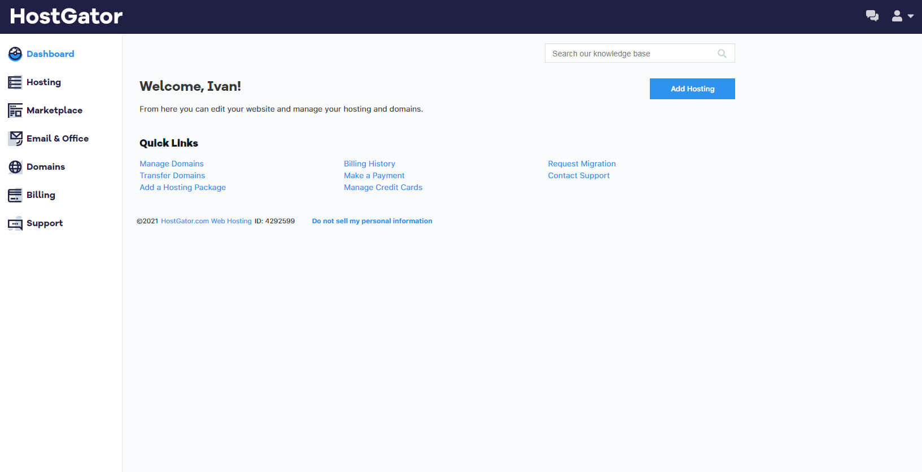
Task: Click the Support chat icon in sidebar
Action: 15,223
